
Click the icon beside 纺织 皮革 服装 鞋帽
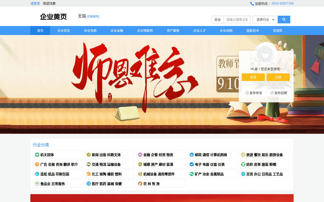[243, 164]
